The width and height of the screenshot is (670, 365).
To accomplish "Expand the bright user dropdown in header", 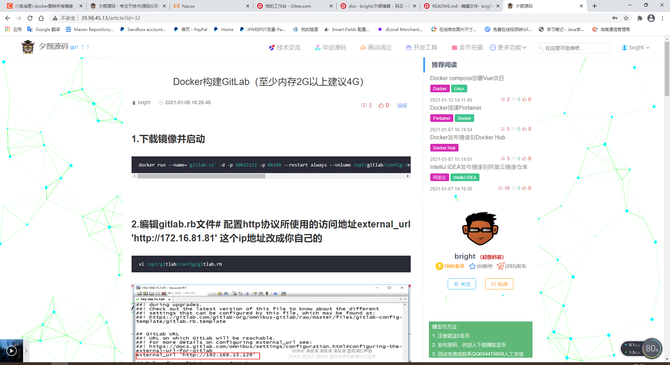I will 635,47.
